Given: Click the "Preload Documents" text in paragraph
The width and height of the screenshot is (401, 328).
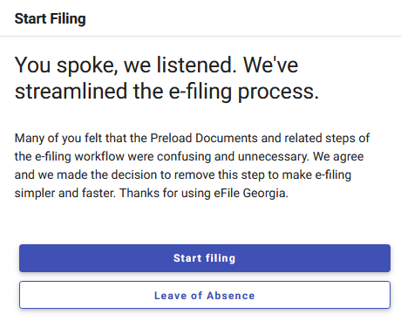Looking at the screenshot, I should pyautogui.click(x=204, y=138).
